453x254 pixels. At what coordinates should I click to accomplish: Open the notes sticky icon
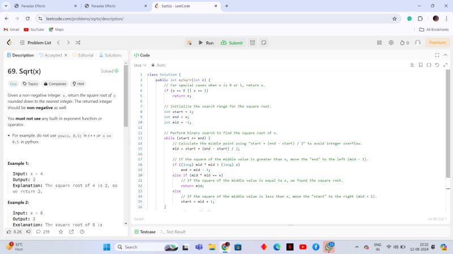264,43
